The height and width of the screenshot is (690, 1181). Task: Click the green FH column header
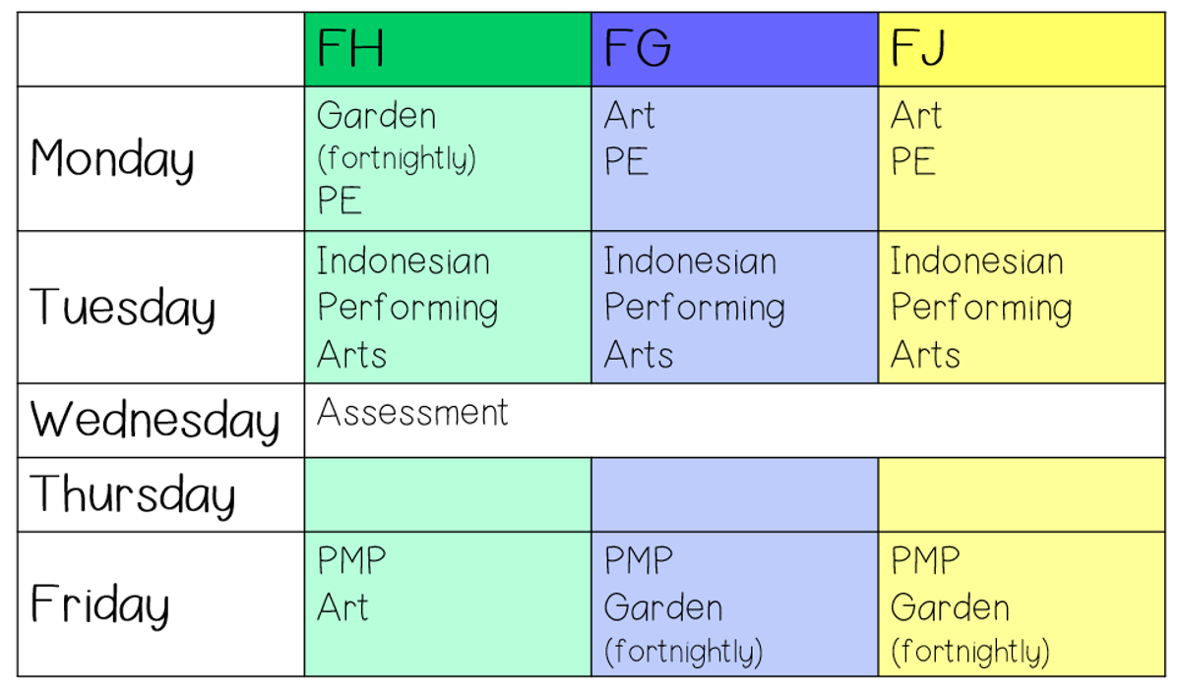click(448, 50)
